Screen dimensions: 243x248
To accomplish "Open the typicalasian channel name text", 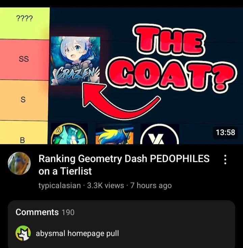I will tap(60, 185).
